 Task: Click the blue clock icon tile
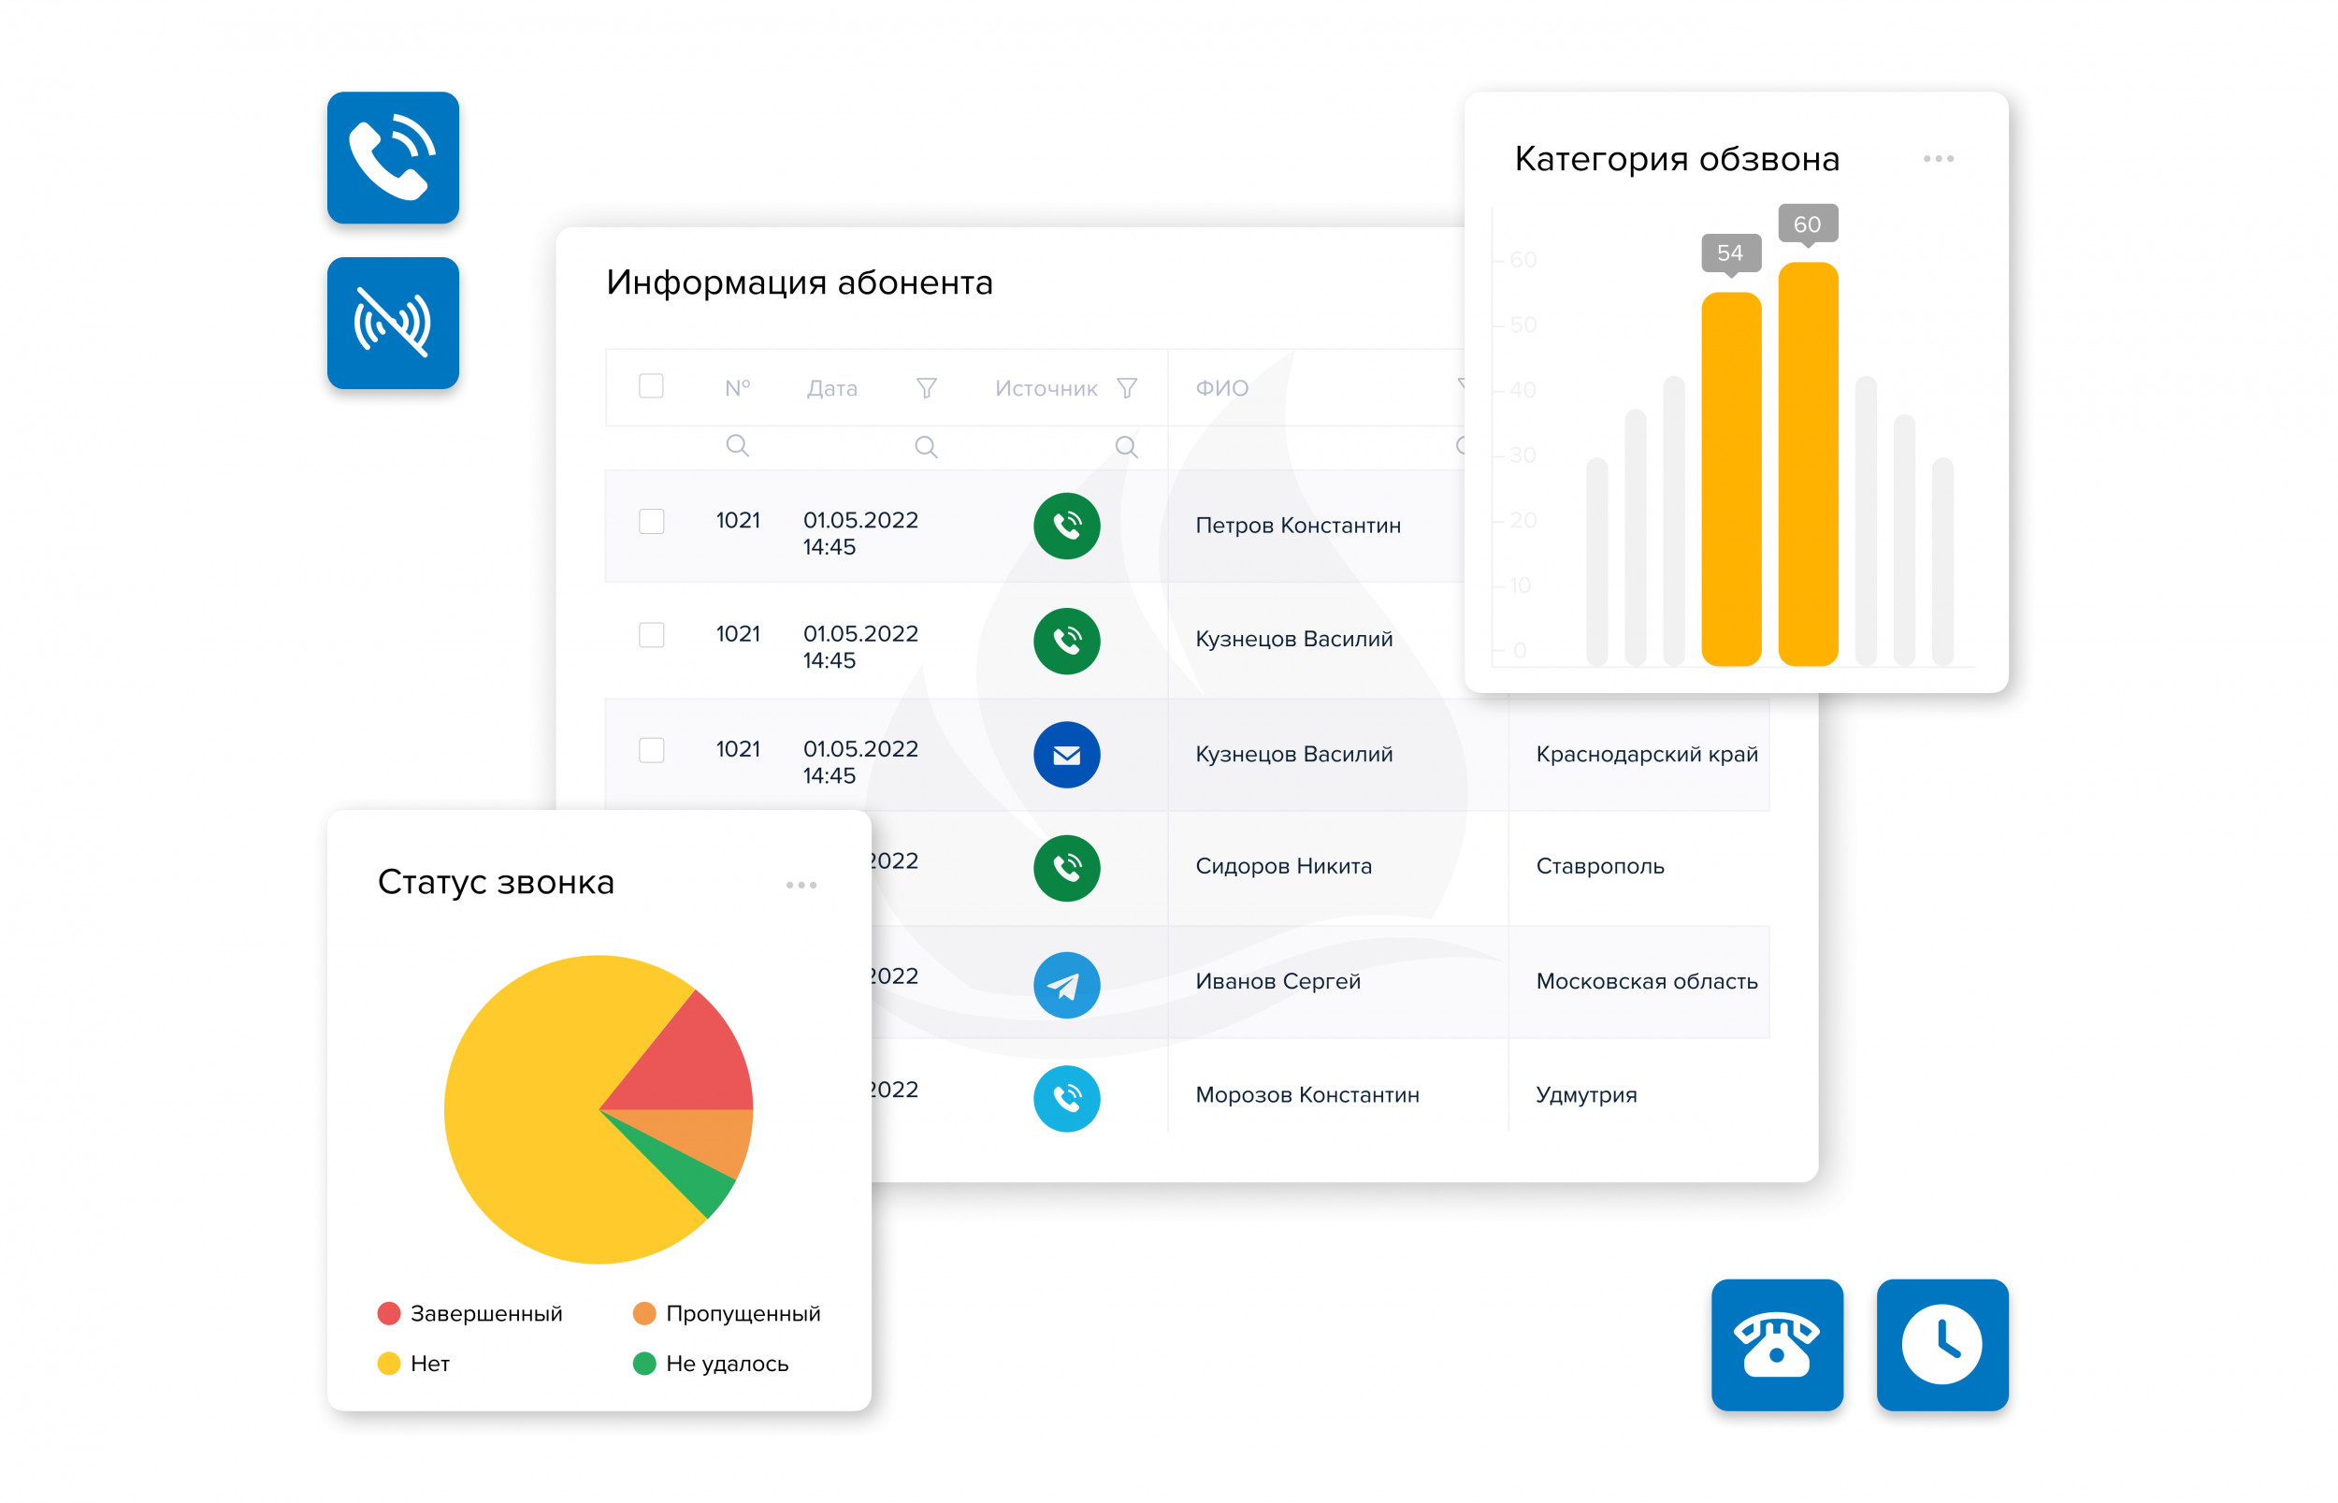tap(1941, 1344)
